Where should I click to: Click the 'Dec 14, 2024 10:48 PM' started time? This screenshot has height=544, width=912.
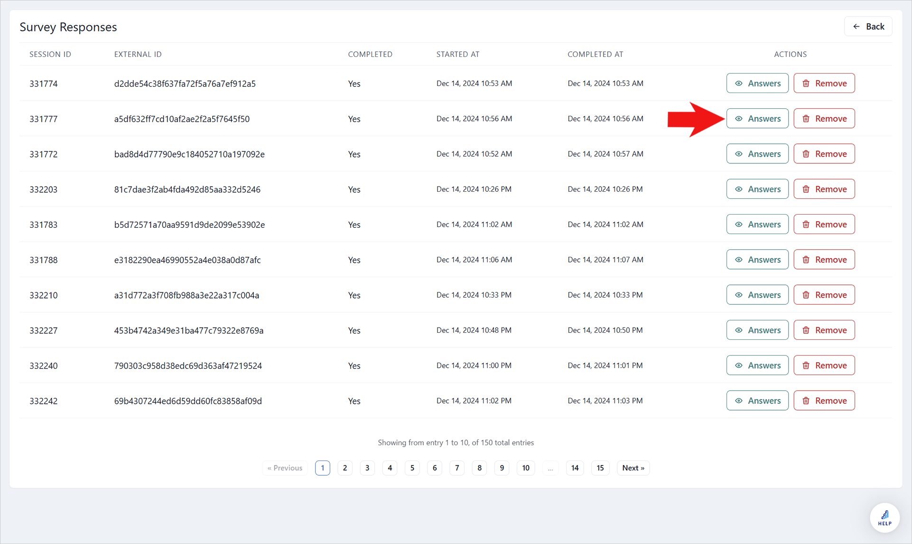click(x=474, y=330)
